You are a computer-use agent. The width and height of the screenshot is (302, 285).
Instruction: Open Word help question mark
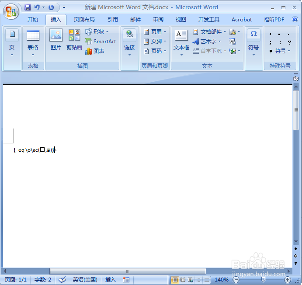pyautogui.click(x=295, y=19)
